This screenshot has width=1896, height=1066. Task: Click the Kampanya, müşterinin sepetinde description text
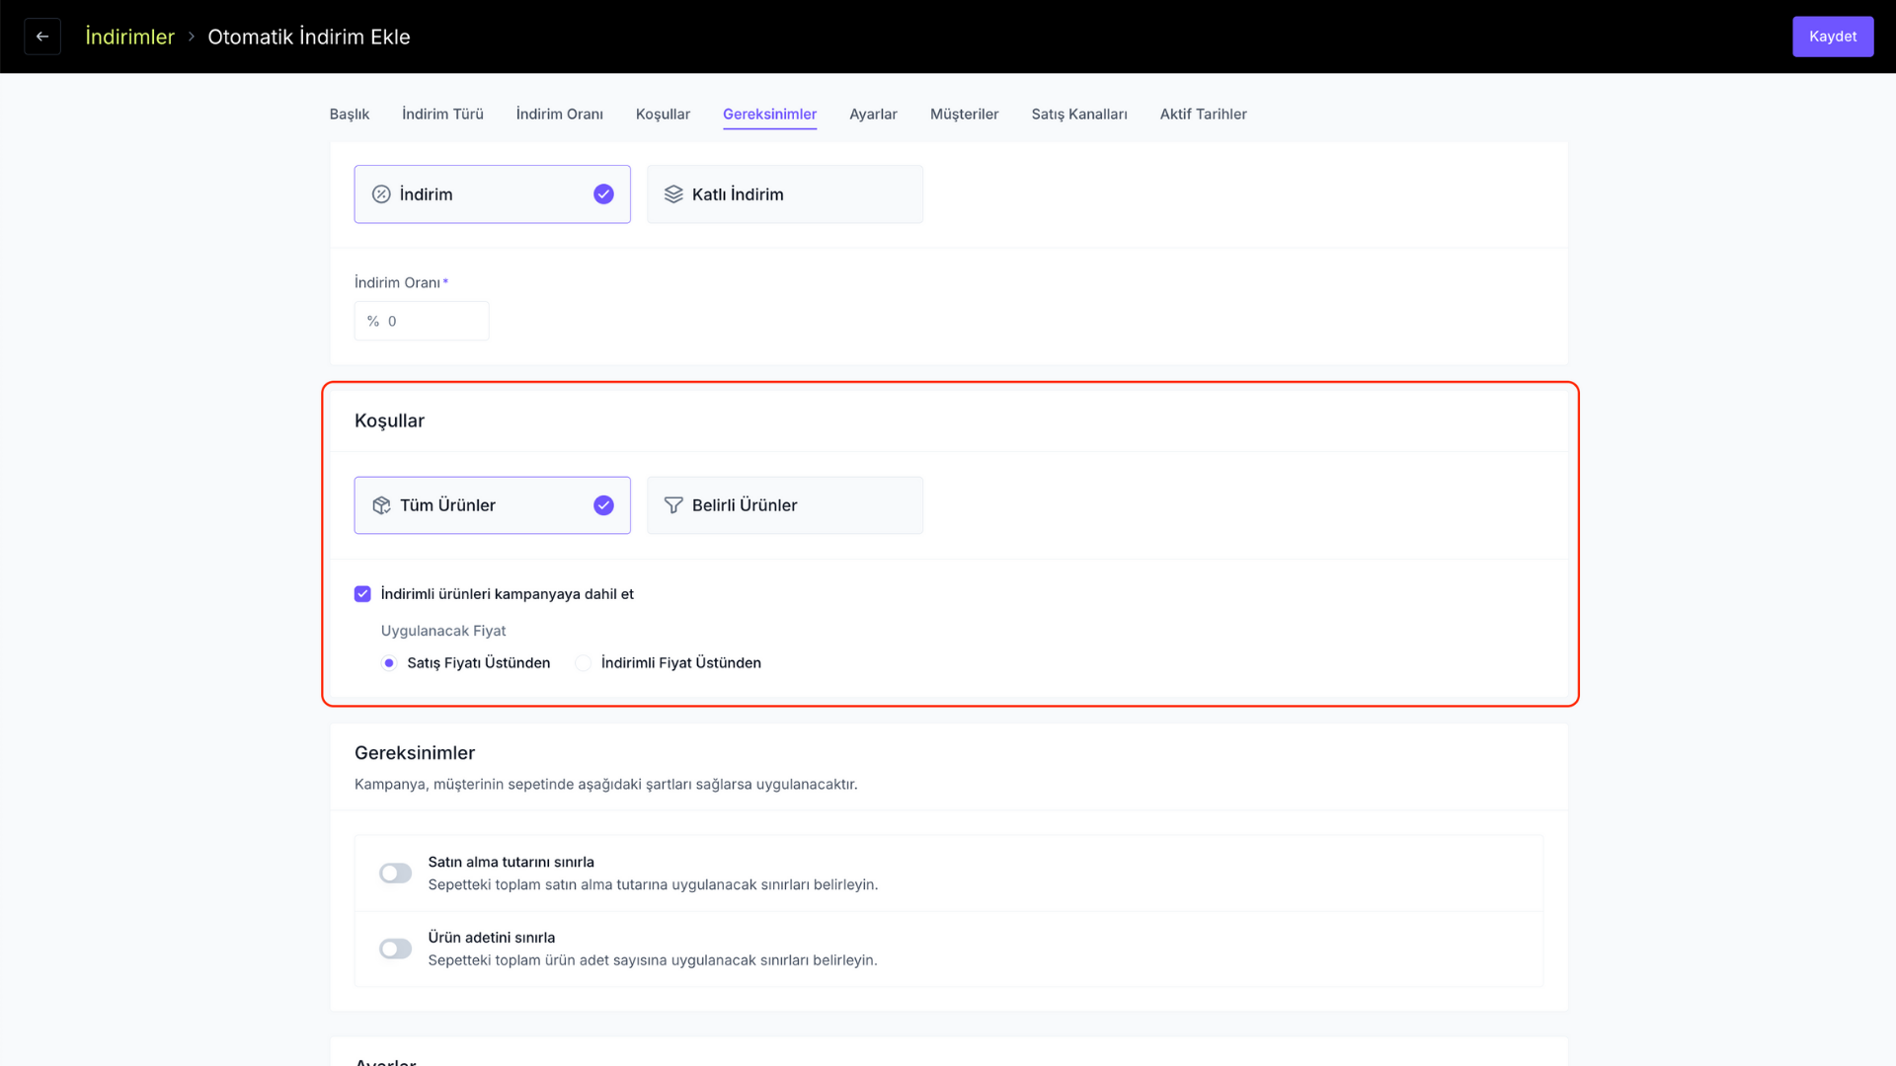pyautogui.click(x=605, y=785)
